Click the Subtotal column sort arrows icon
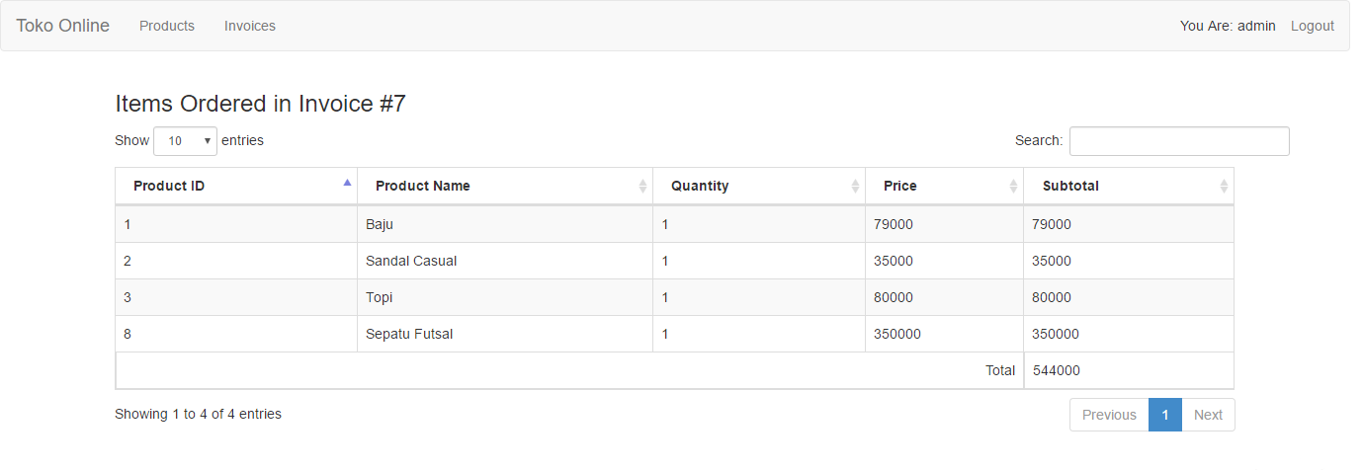The image size is (1364, 470). tap(1224, 186)
